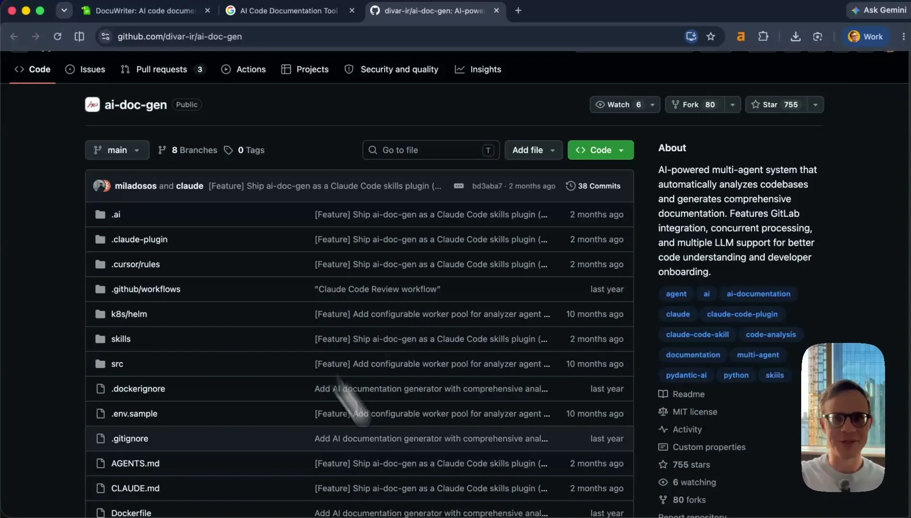Open the Watch notifications dropdown

pos(625,105)
